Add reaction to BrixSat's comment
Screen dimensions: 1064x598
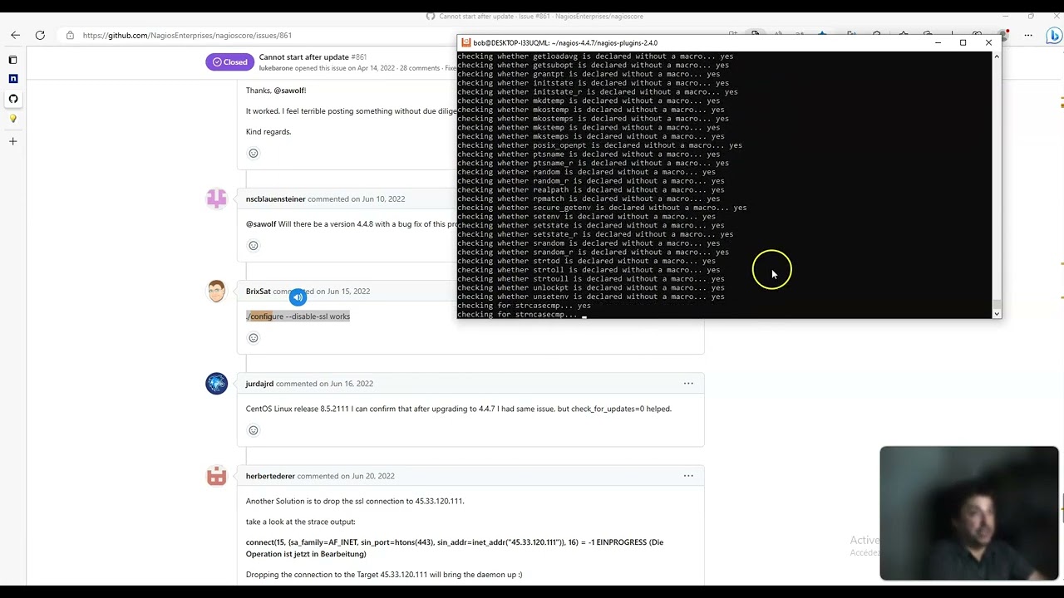(254, 337)
